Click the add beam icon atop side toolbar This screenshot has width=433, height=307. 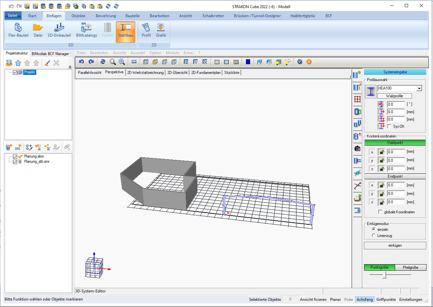357,75
